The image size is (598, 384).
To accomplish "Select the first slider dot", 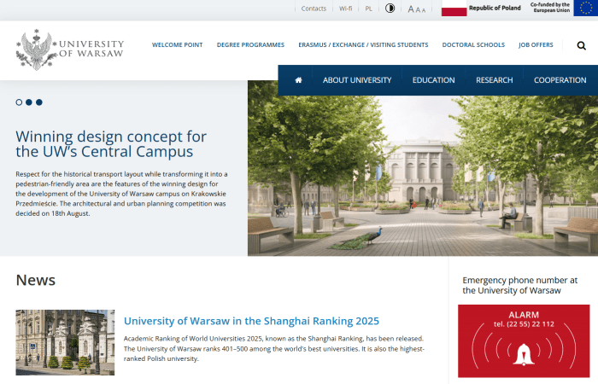I will pos(19,102).
